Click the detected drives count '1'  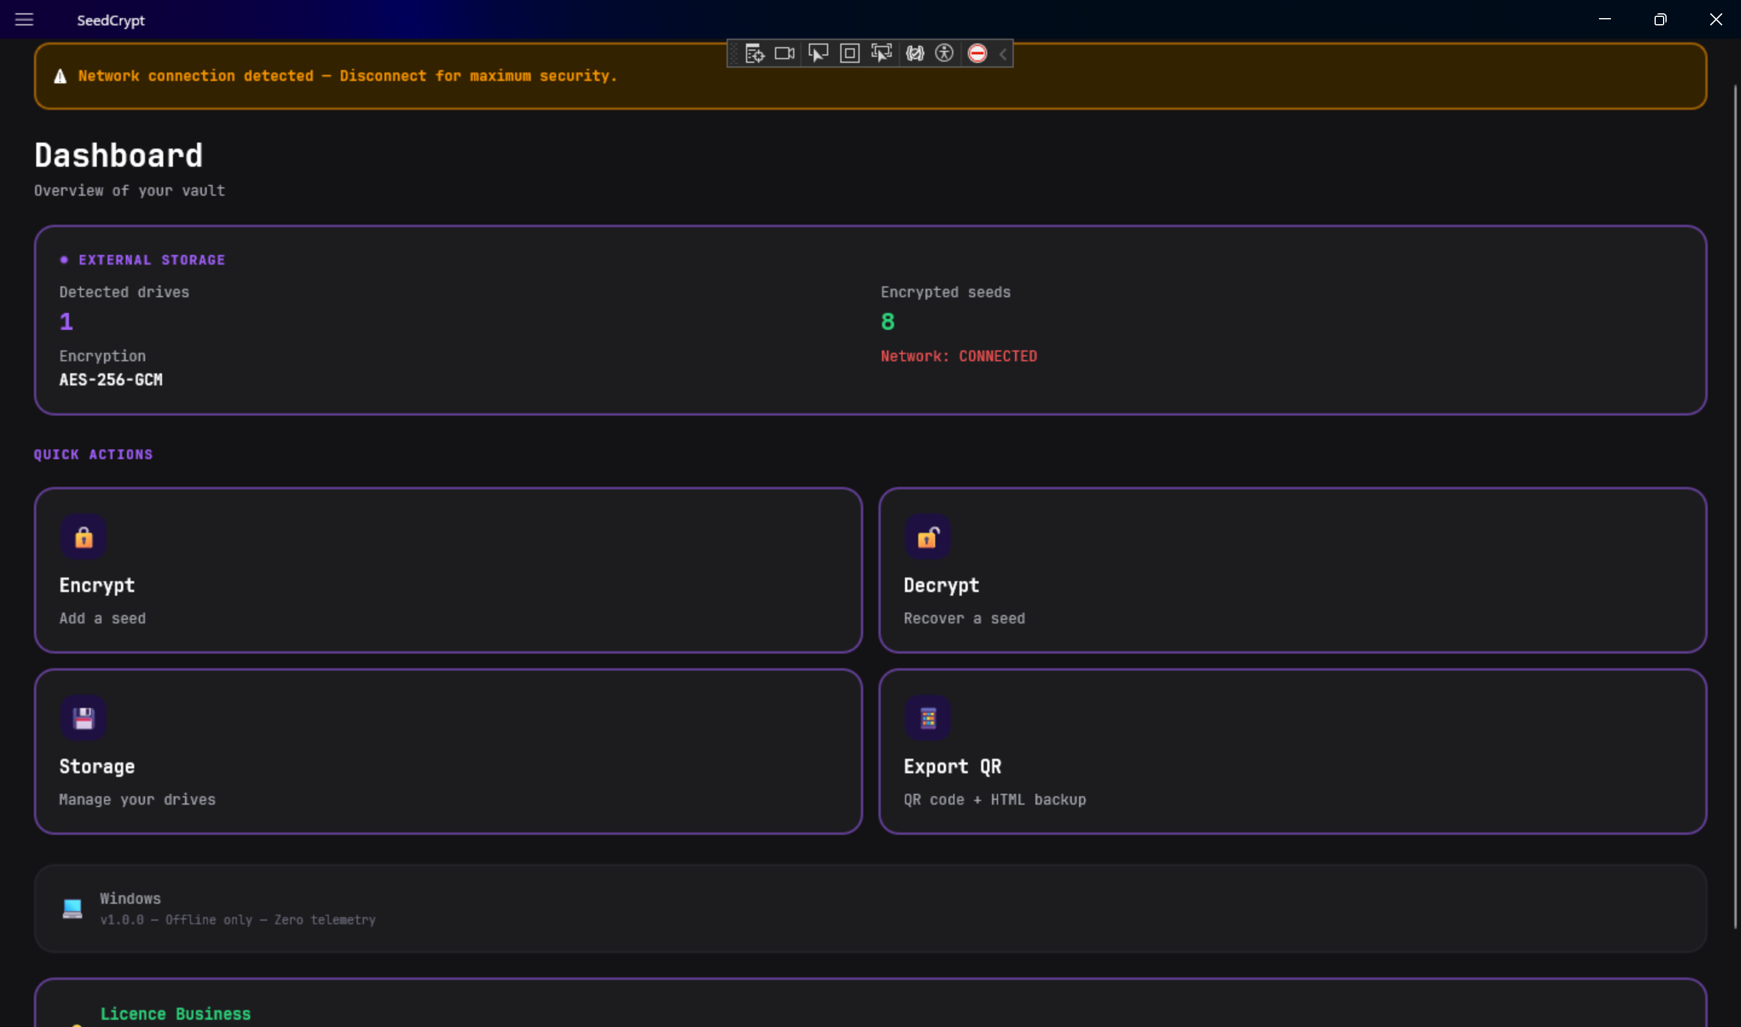pos(66,322)
